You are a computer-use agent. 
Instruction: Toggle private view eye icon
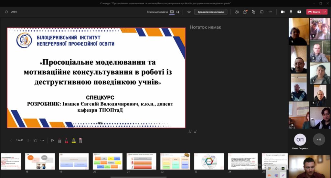pos(189,12)
